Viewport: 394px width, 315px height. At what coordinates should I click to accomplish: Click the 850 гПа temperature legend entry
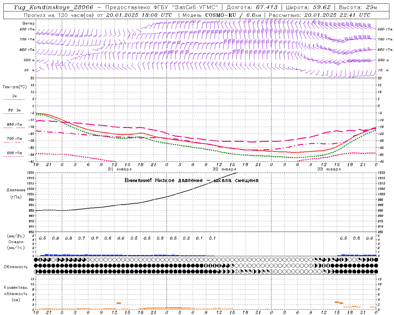pos(14,125)
